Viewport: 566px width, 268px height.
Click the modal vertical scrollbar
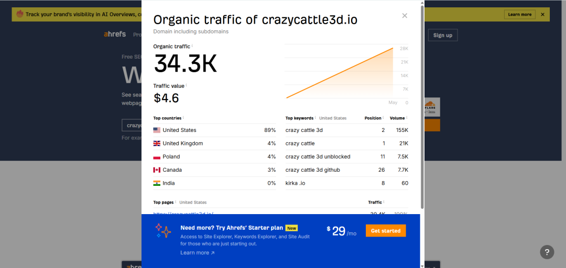point(422,107)
